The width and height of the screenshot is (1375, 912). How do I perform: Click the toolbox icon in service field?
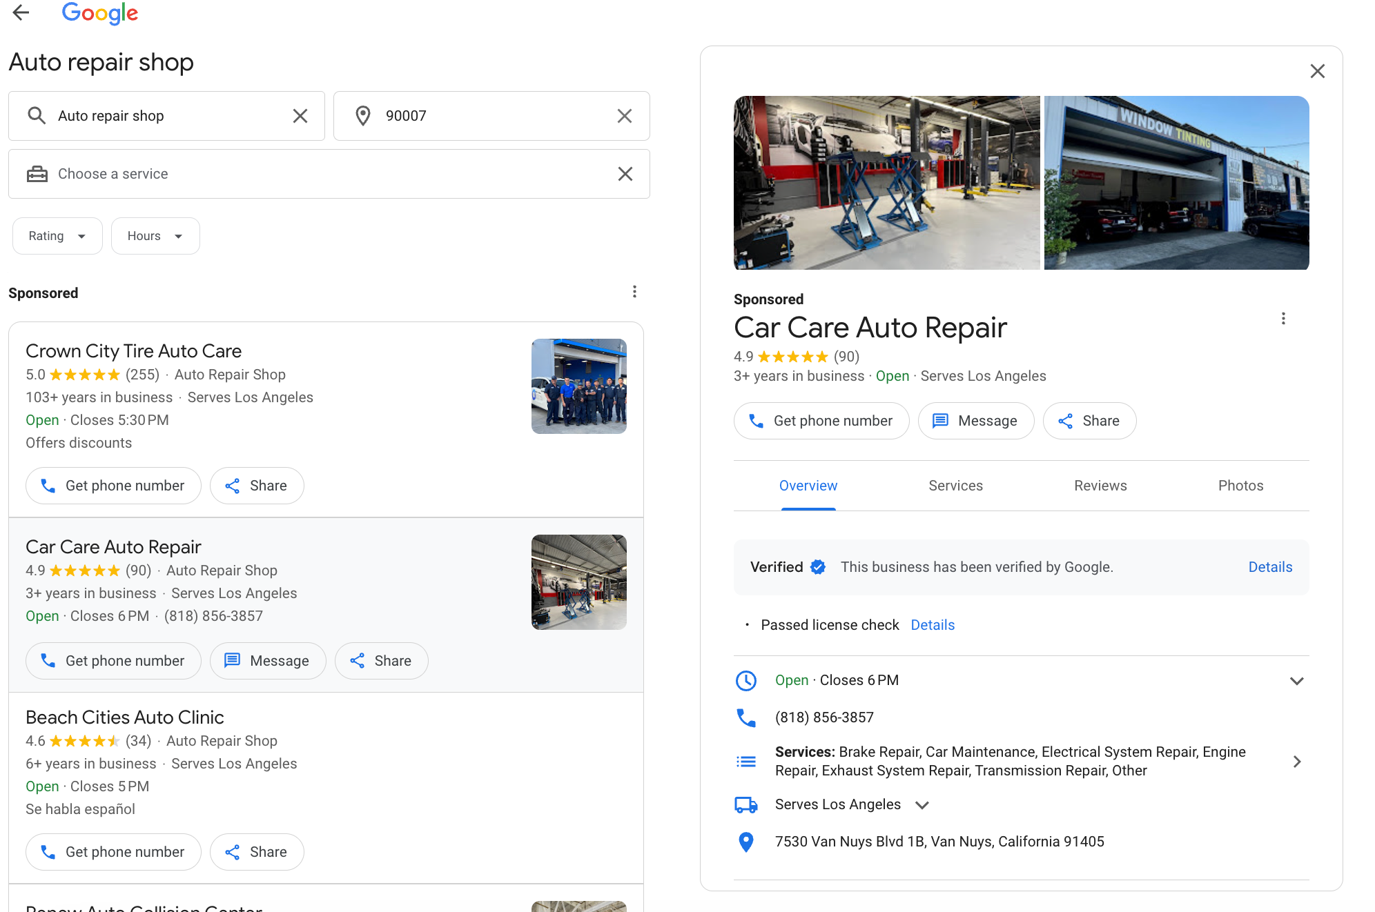click(37, 174)
